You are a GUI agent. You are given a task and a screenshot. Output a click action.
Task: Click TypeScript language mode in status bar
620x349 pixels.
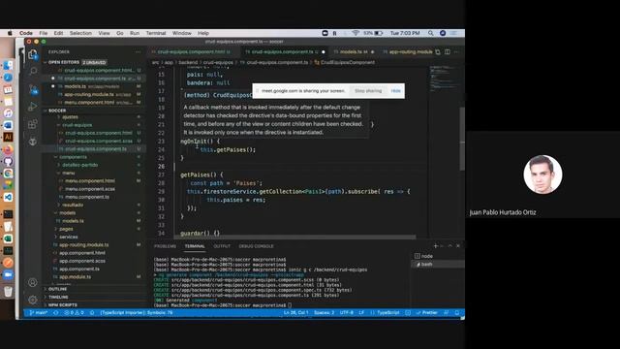[x=387, y=312]
